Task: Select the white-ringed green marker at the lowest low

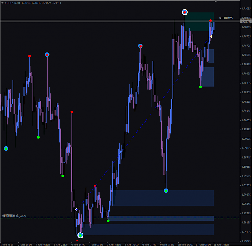Action: tap(80, 235)
